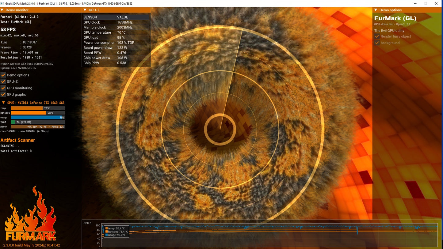Click the graph legend usage: 98.0 %
The image size is (443, 249).
[x=115, y=235]
